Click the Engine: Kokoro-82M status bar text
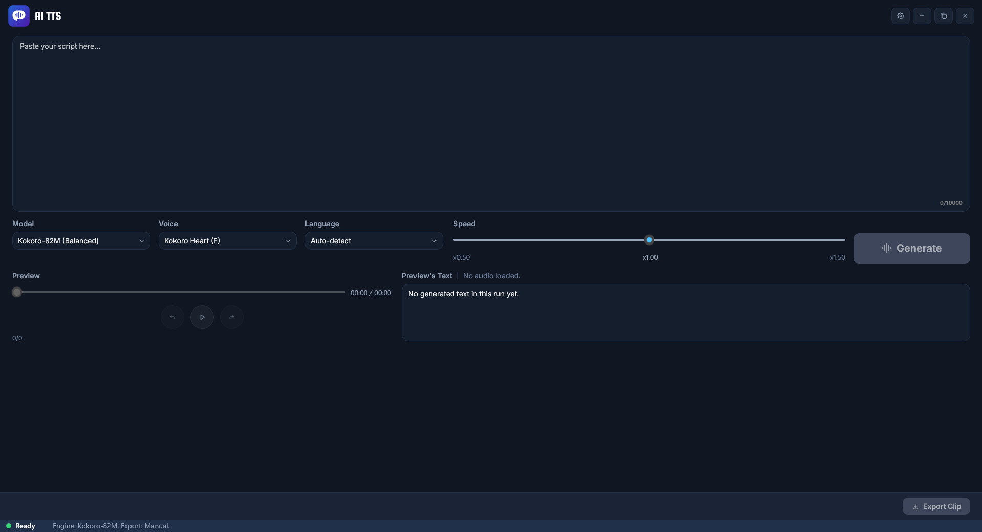Viewport: 982px width, 532px height. (x=111, y=526)
